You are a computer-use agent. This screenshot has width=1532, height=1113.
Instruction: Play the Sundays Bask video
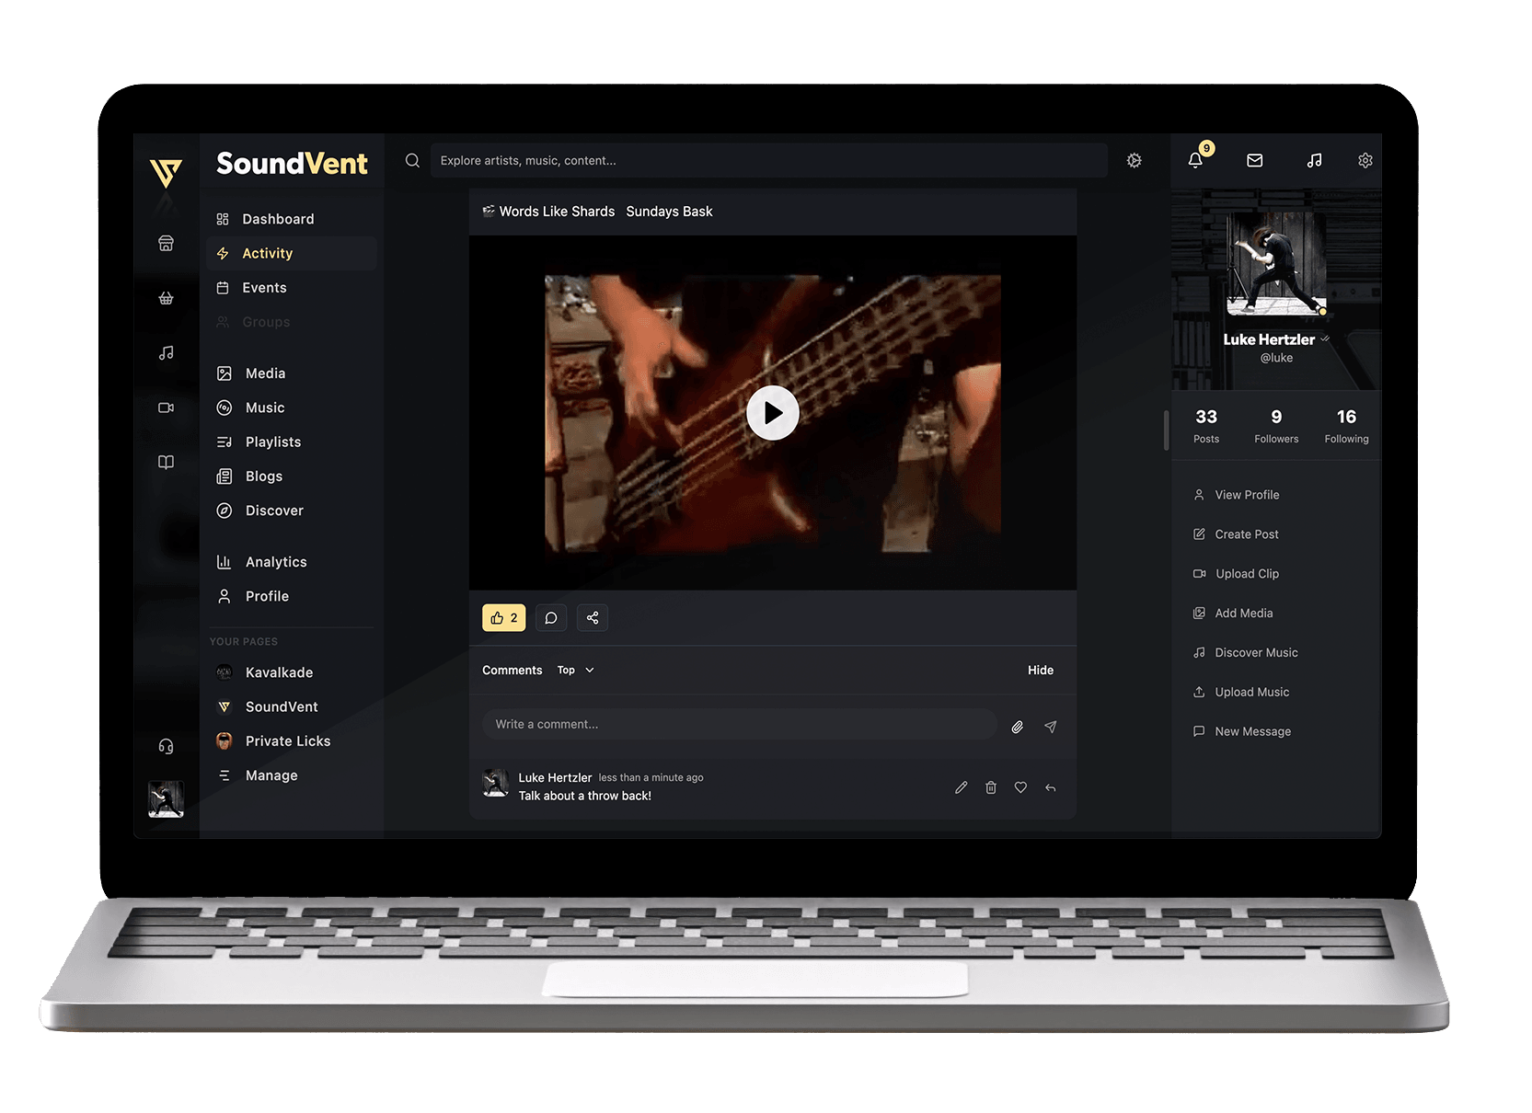[x=772, y=413]
